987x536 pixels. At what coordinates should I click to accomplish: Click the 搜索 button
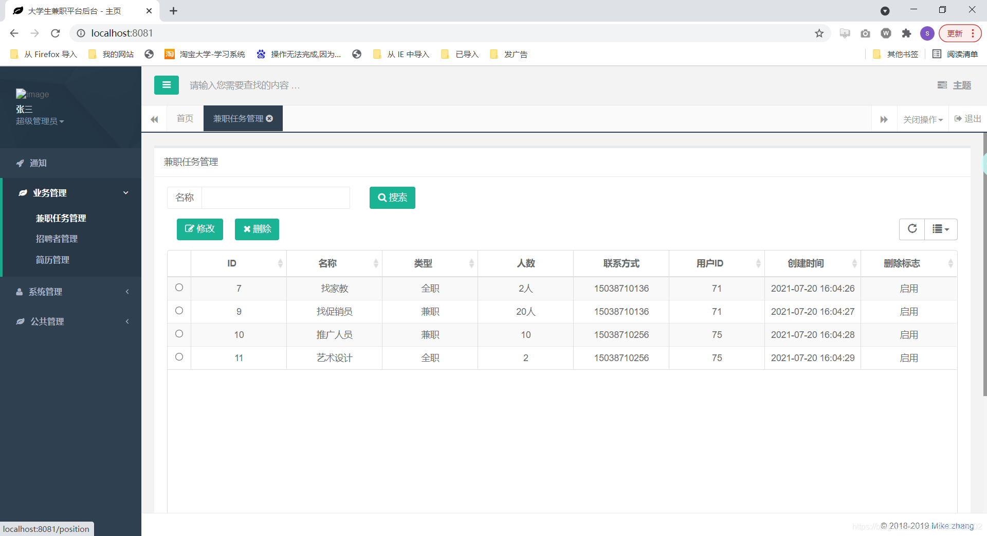coord(392,198)
